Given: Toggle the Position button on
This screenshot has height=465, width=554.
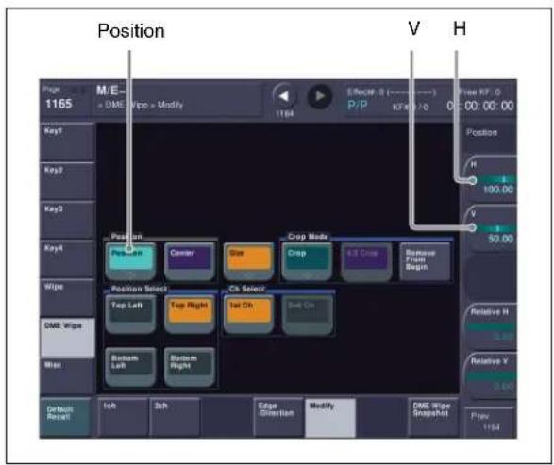Looking at the screenshot, I should [130, 261].
